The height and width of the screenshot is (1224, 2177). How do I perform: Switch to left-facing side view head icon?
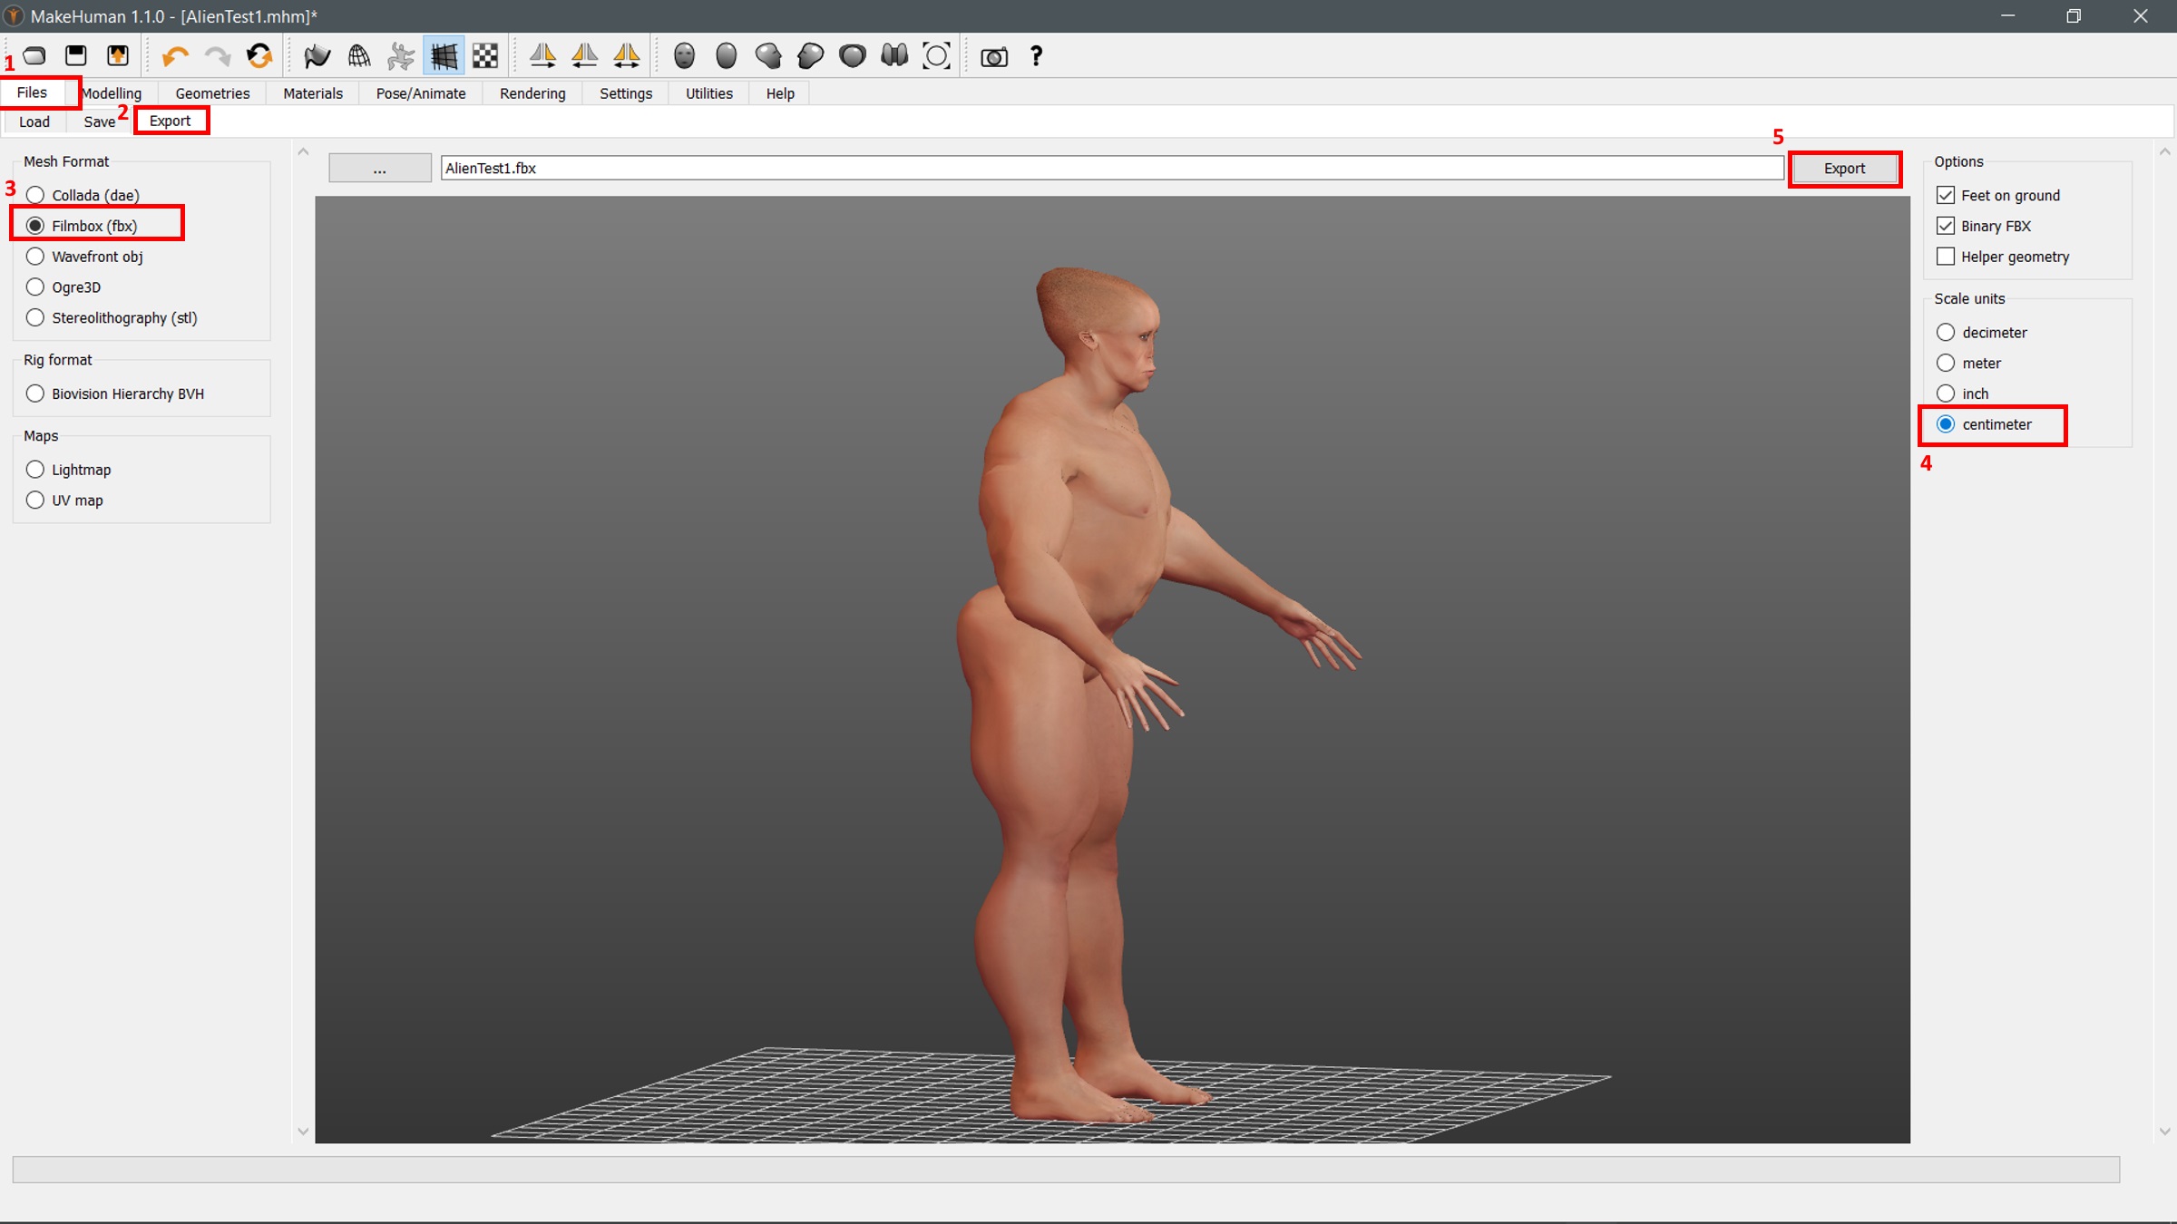(810, 56)
